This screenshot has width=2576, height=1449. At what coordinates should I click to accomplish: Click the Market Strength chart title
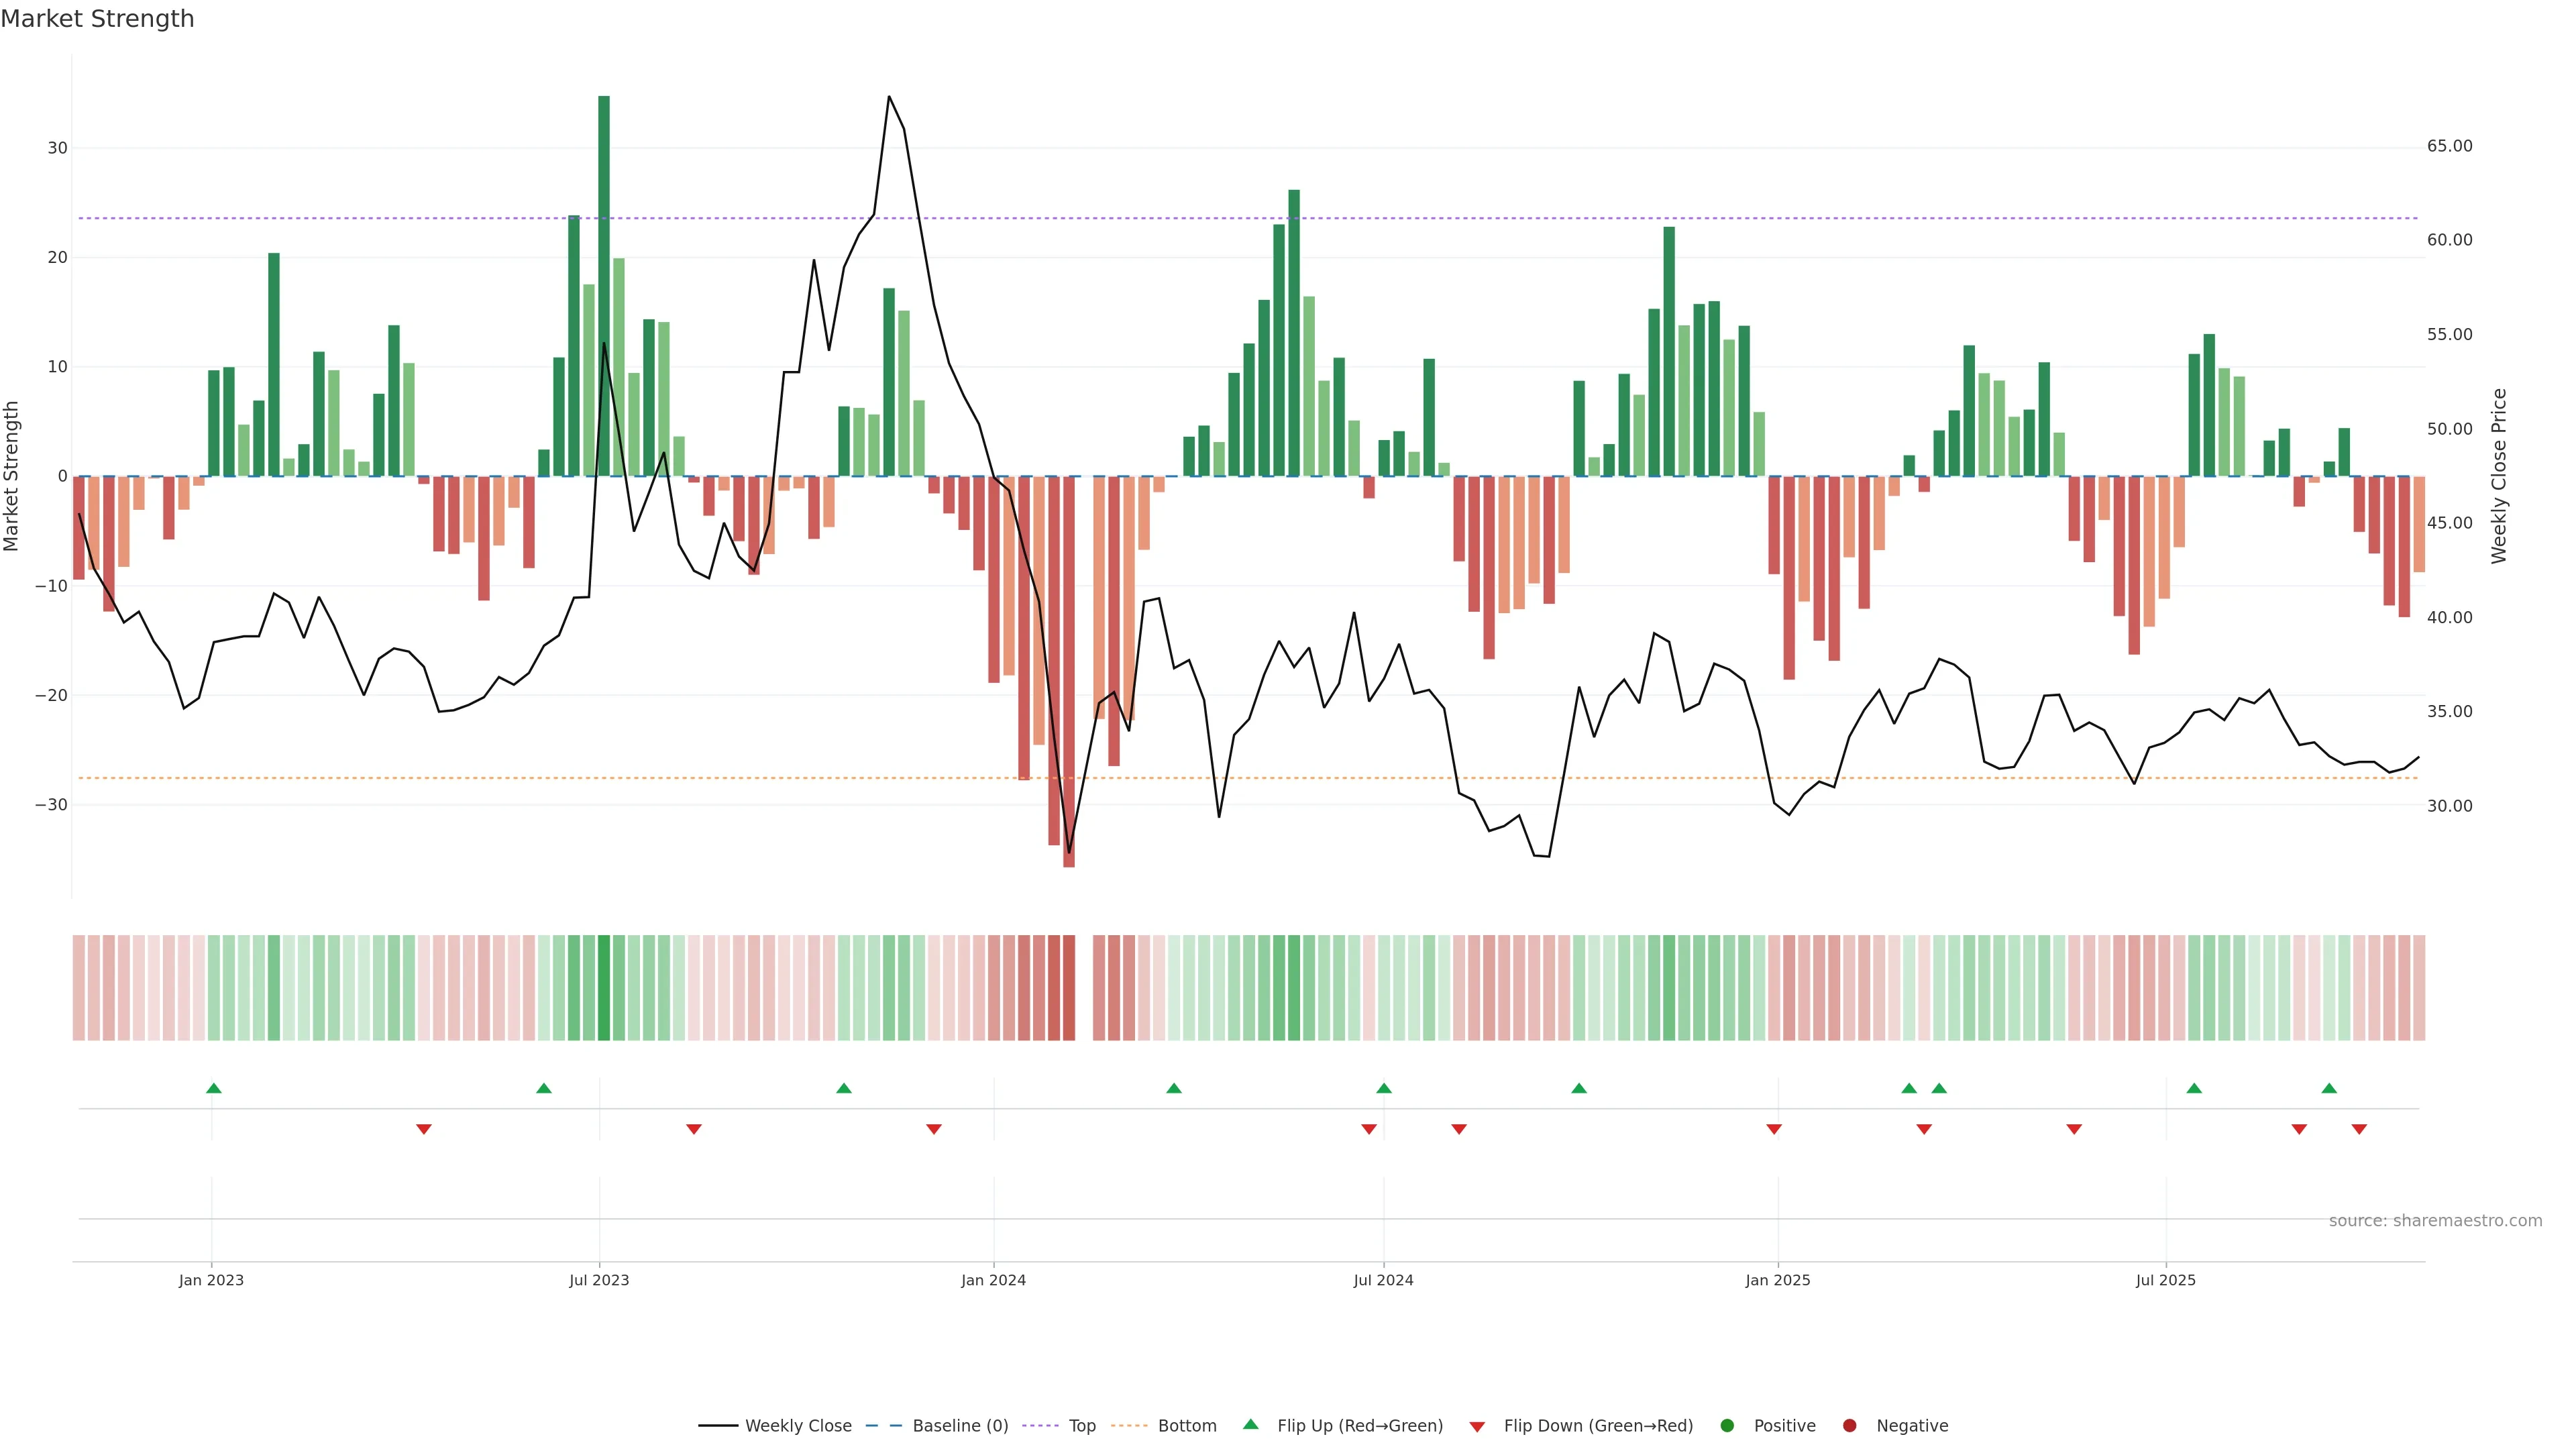click(x=97, y=18)
